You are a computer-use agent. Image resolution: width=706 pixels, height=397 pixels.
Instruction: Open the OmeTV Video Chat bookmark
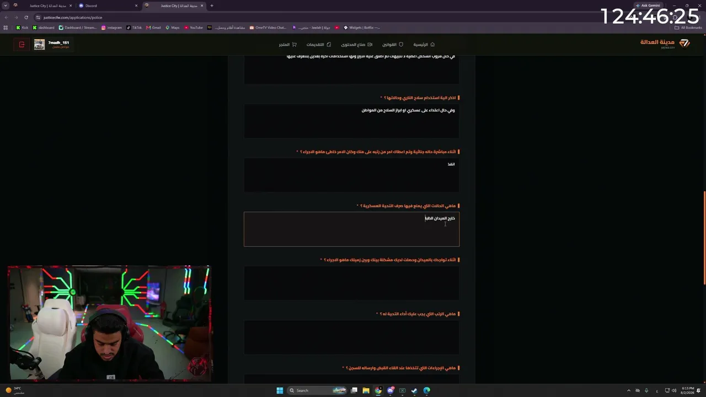pyautogui.click(x=268, y=28)
